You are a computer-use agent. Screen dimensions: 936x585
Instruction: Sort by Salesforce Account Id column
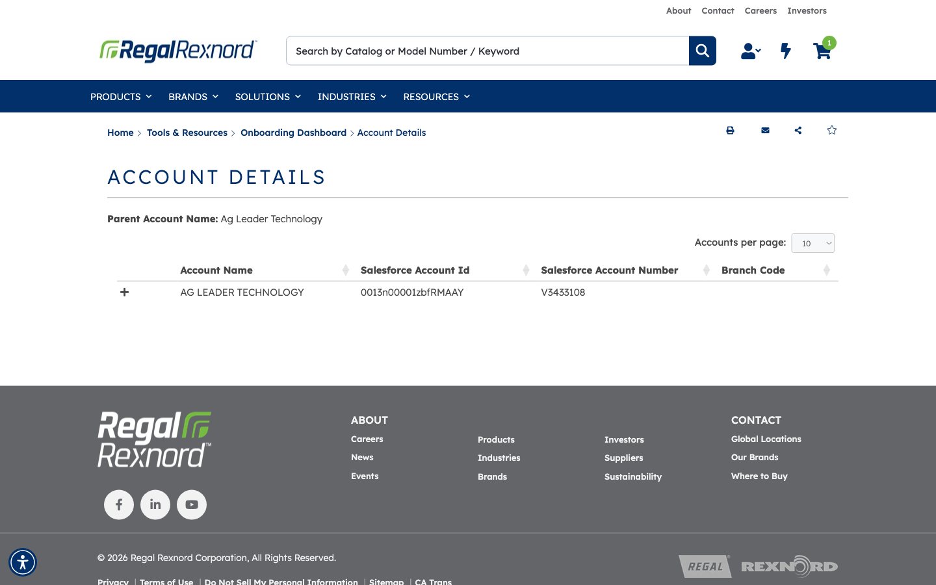click(x=445, y=270)
